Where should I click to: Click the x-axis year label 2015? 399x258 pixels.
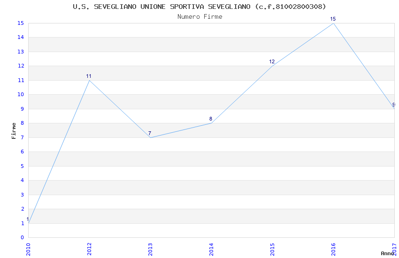pos(273,250)
